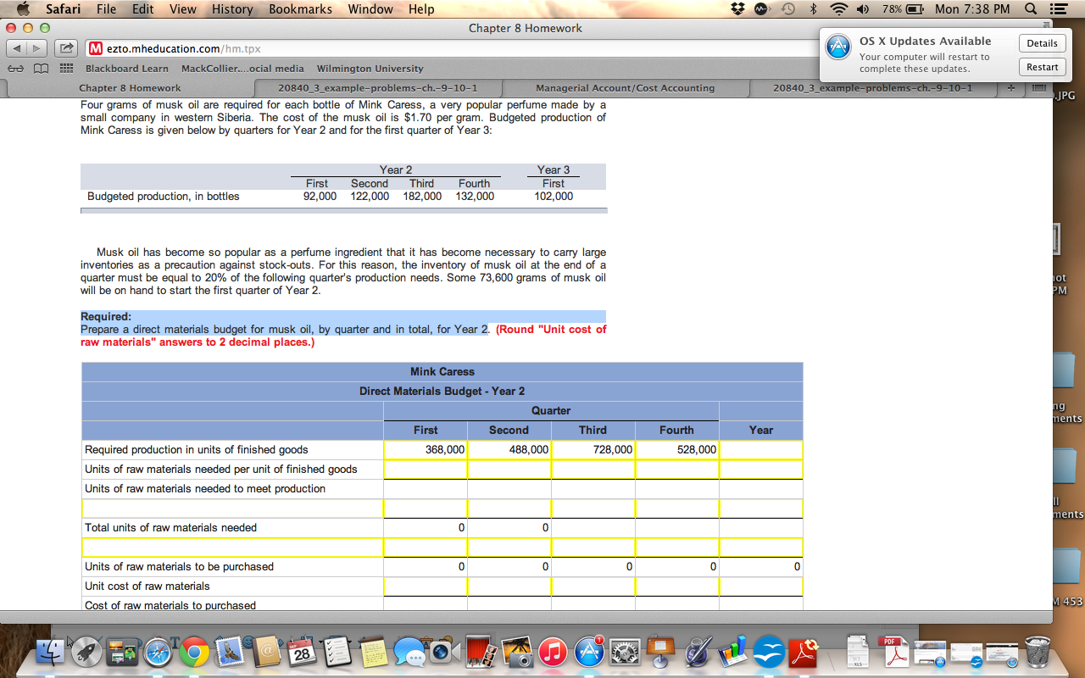This screenshot has height=678, width=1085.
Task: Click Safari's Share toolbar icon
Action: [65, 48]
